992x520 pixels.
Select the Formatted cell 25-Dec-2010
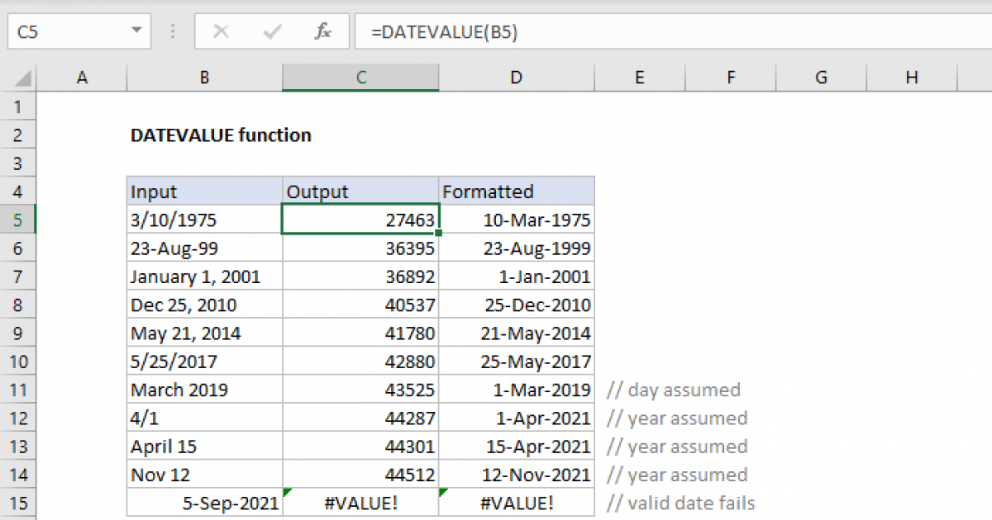click(516, 305)
